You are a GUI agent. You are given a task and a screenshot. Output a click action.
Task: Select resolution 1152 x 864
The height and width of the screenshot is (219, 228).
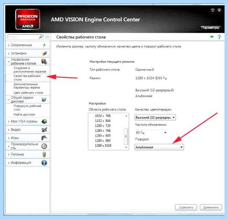(103, 121)
